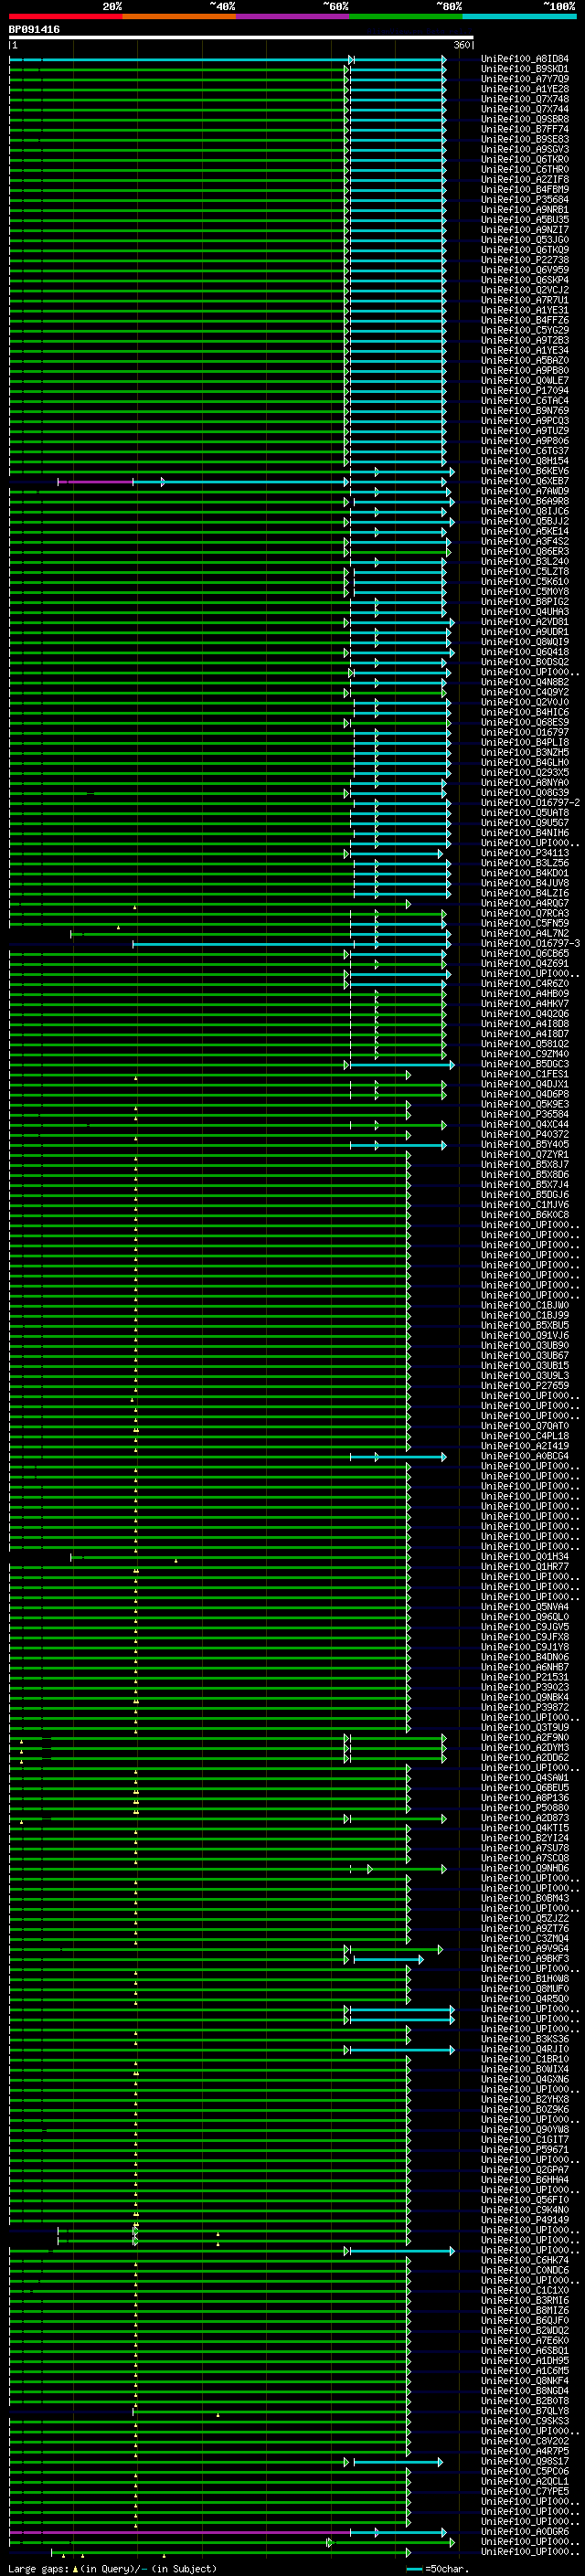Select hit label UniRef100_A7R7U1

525,300
